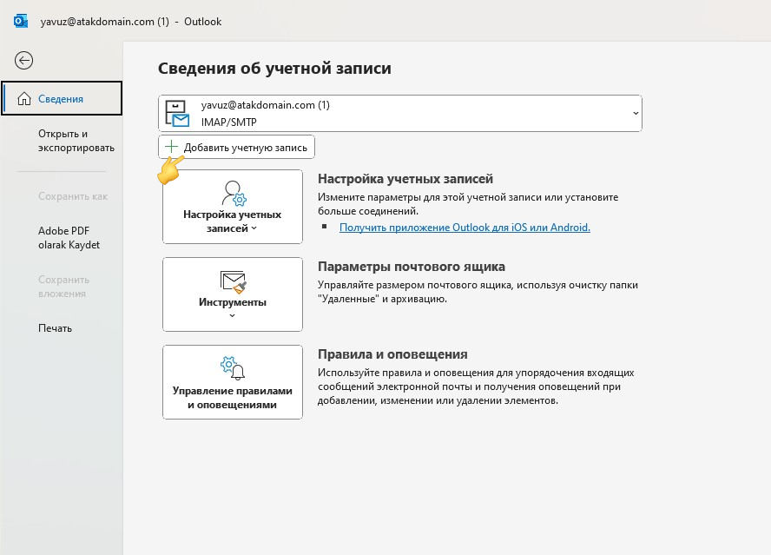This screenshot has width=771, height=555.
Task: Select the Сведения tab in the sidebar
Action: pos(61,98)
